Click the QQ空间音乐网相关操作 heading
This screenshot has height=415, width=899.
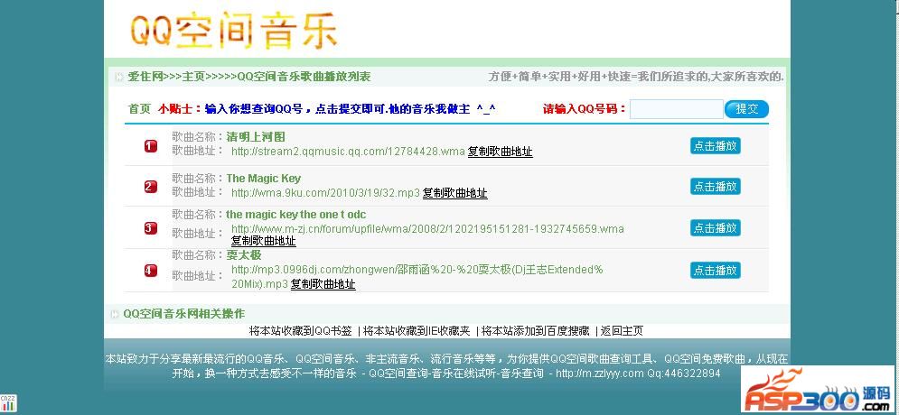(x=184, y=314)
